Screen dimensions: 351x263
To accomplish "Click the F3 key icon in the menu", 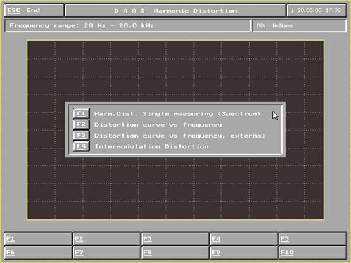I will point(81,136).
